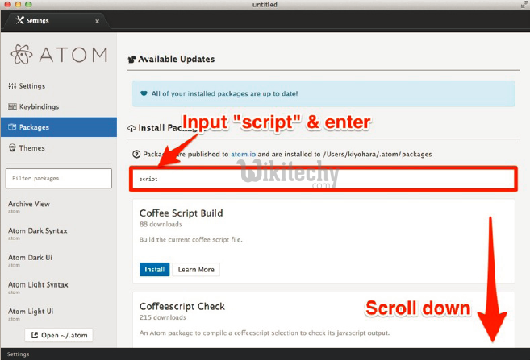Open the ~/.atom config folder button
Viewport: 530px width, 360px height.
(x=59, y=335)
